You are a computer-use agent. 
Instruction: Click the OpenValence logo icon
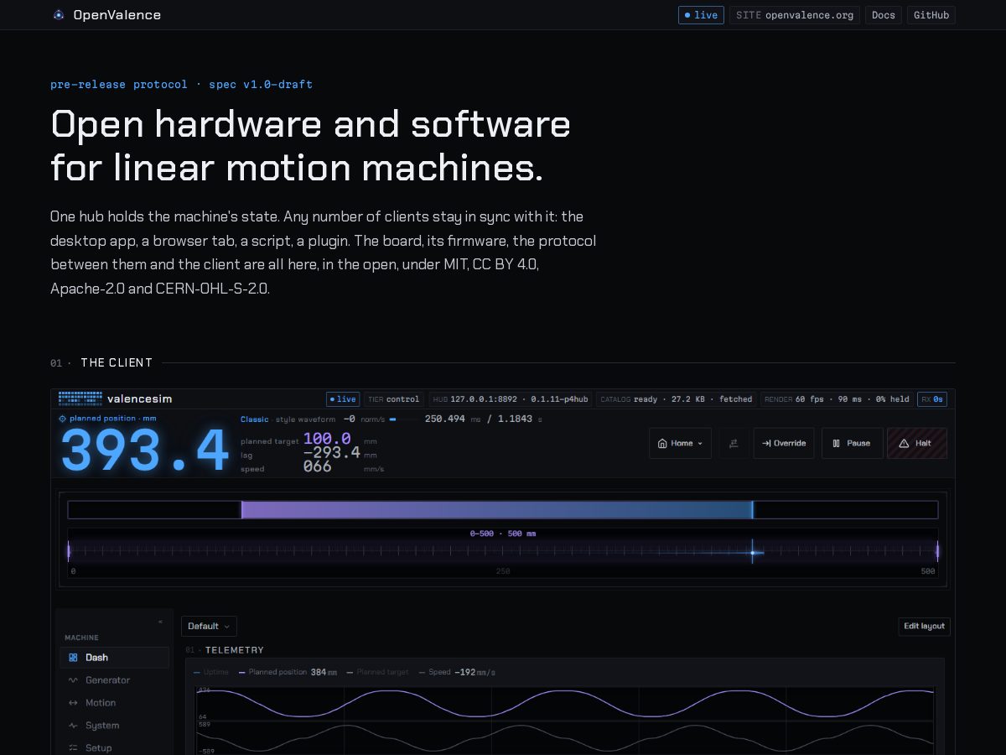(x=58, y=15)
